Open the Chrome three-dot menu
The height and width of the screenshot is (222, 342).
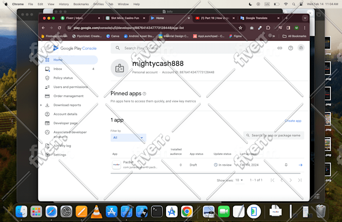(304, 28)
